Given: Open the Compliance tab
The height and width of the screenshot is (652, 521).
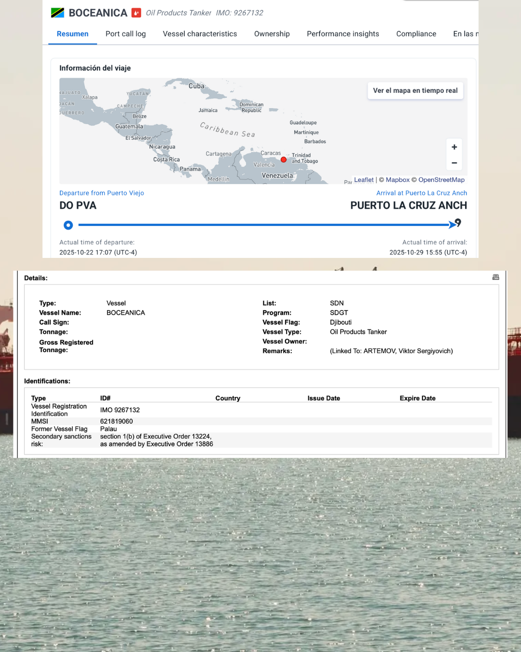Looking at the screenshot, I should point(416,34).
